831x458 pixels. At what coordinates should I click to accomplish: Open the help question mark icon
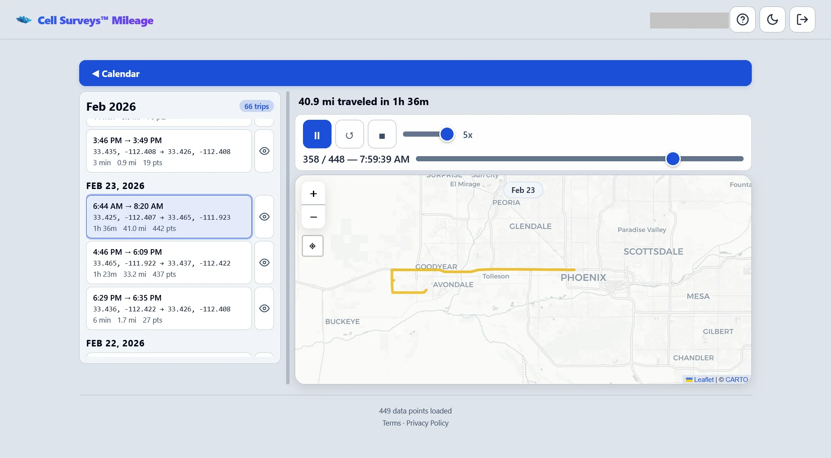pyautogui.click(x=743, y=19)
